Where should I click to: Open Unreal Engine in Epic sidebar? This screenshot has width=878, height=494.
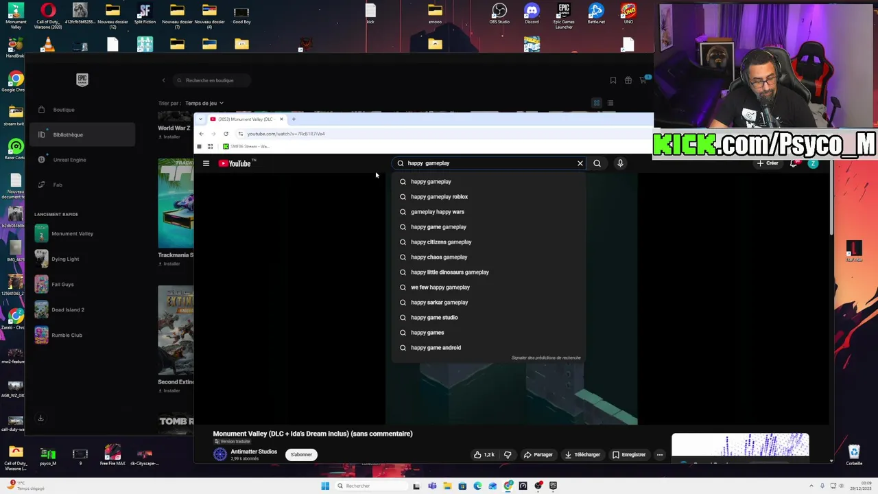pos(82,160)
